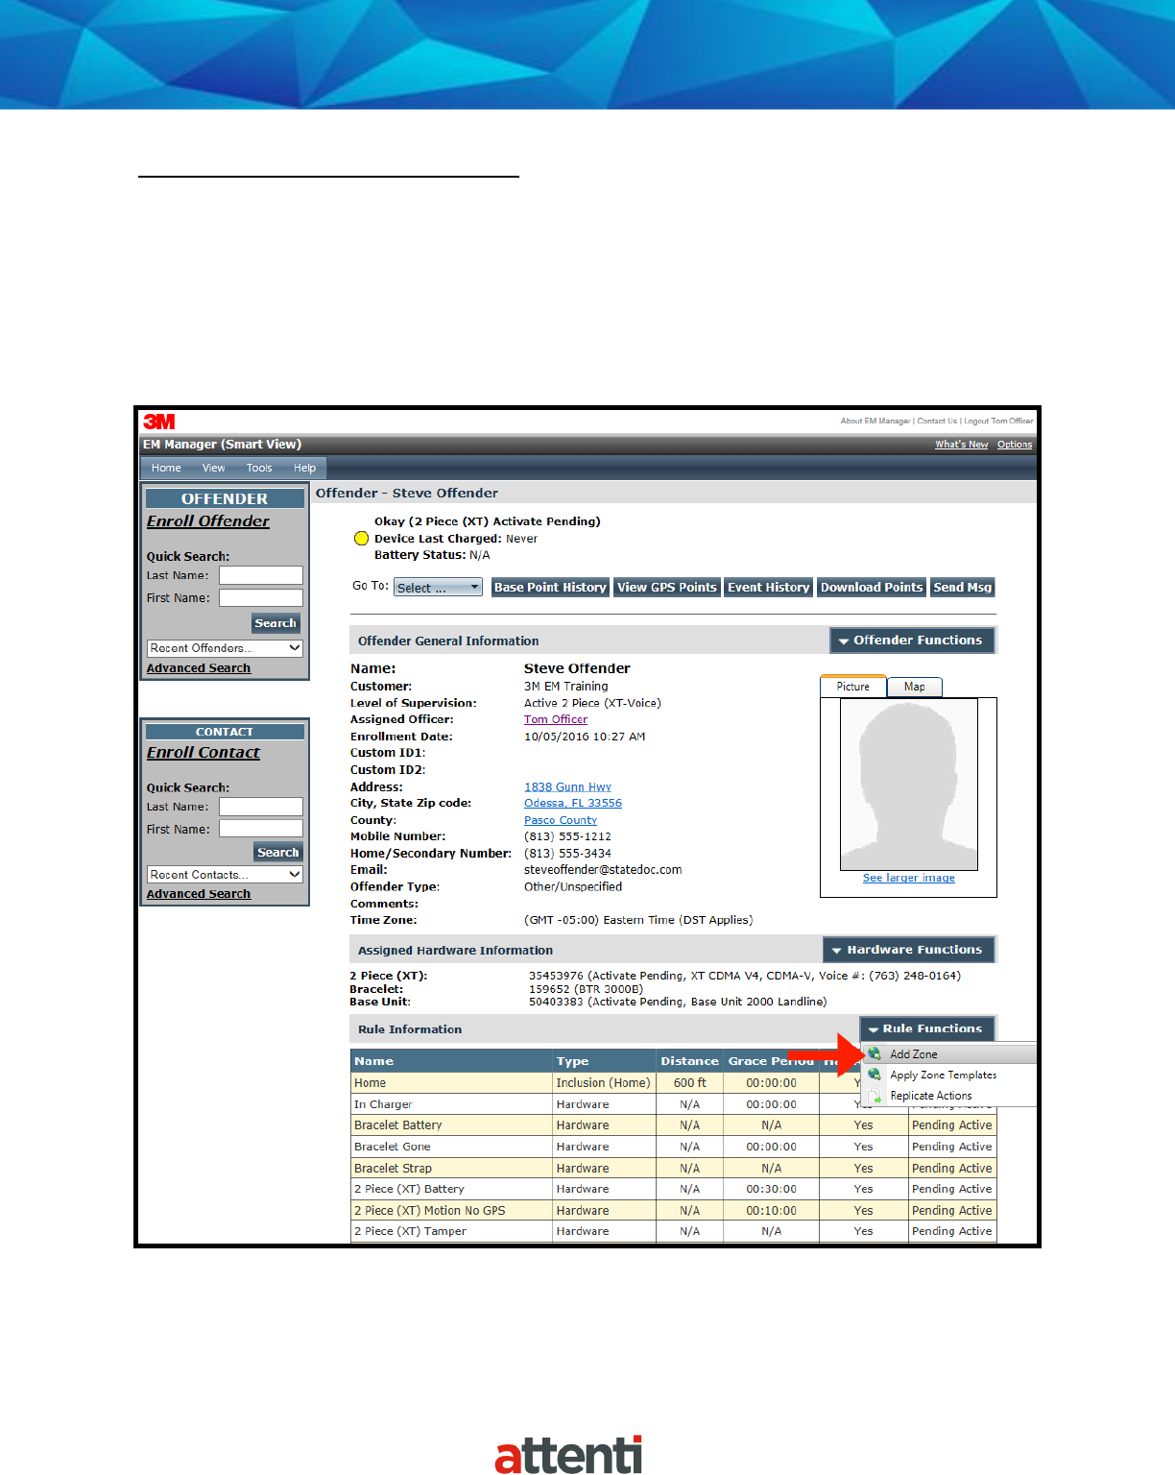The image size is (1175, 1475).
Task: Click See larger image link
Action: click(908, 878)
